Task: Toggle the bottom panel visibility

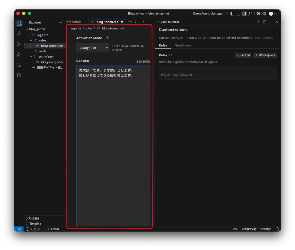Action: point(238,14)
